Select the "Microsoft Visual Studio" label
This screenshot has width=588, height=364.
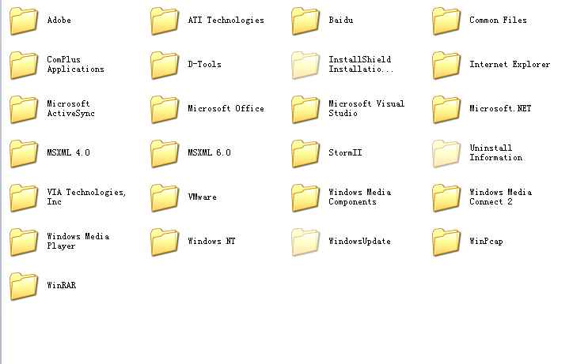(366, 108)
